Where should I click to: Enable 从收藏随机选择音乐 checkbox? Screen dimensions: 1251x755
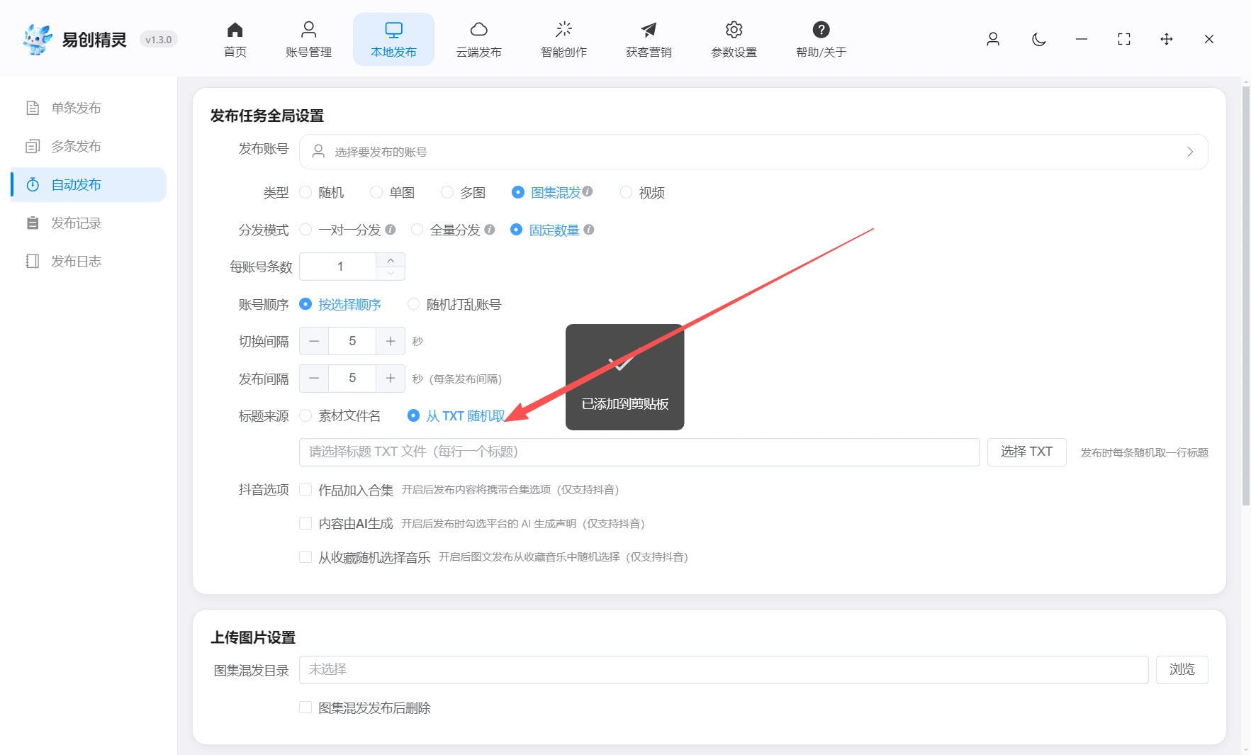point(305,557)
